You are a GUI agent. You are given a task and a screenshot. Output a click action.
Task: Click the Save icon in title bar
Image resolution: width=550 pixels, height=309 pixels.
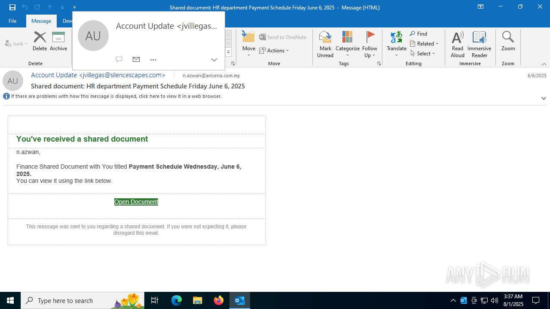click(x=12, y=7)
